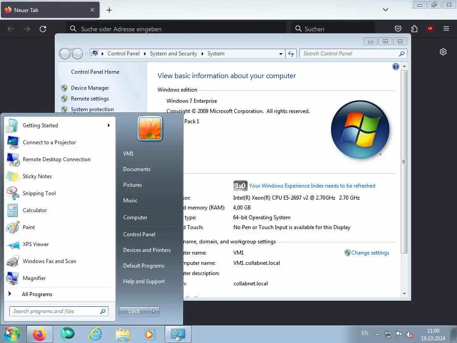
Task: Open the muted volume tray icon
Action: 410,335
